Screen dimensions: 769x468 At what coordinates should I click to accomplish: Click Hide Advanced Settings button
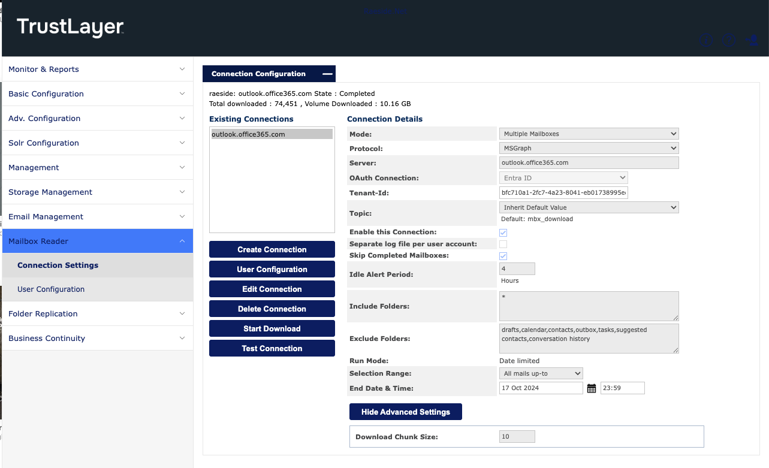406,412
